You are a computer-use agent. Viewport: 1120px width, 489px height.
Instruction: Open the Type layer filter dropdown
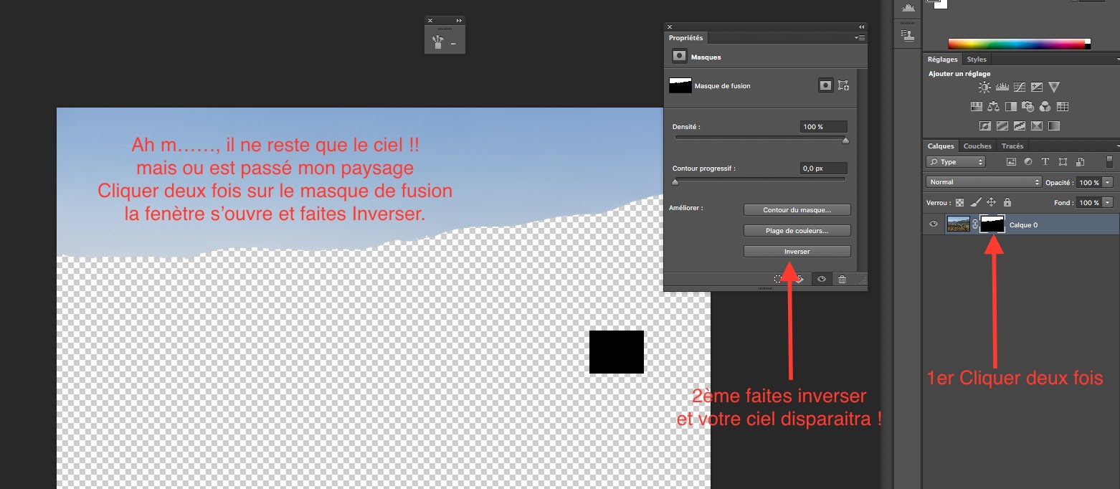[x=956, y=162]
